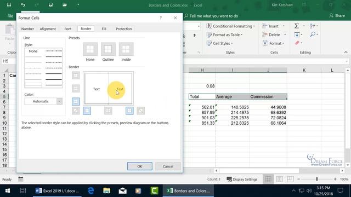The width and height of the screenshot is (351, 197).
Task: Click the Undo arrow icon
Action: [x=23, y=5]
